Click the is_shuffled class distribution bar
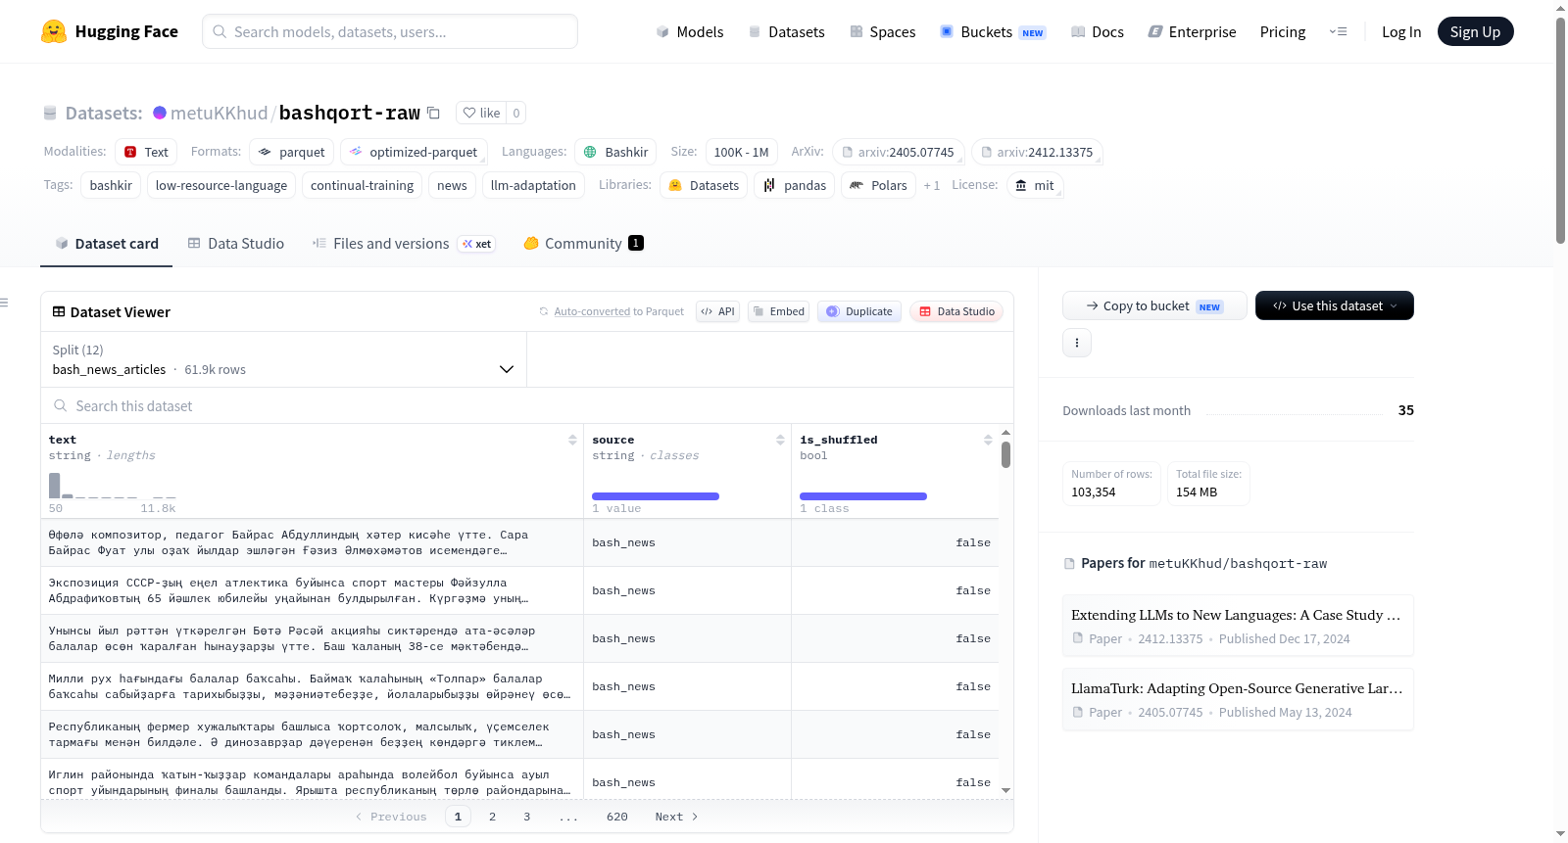1568x843 pixels. coord(863,496)
